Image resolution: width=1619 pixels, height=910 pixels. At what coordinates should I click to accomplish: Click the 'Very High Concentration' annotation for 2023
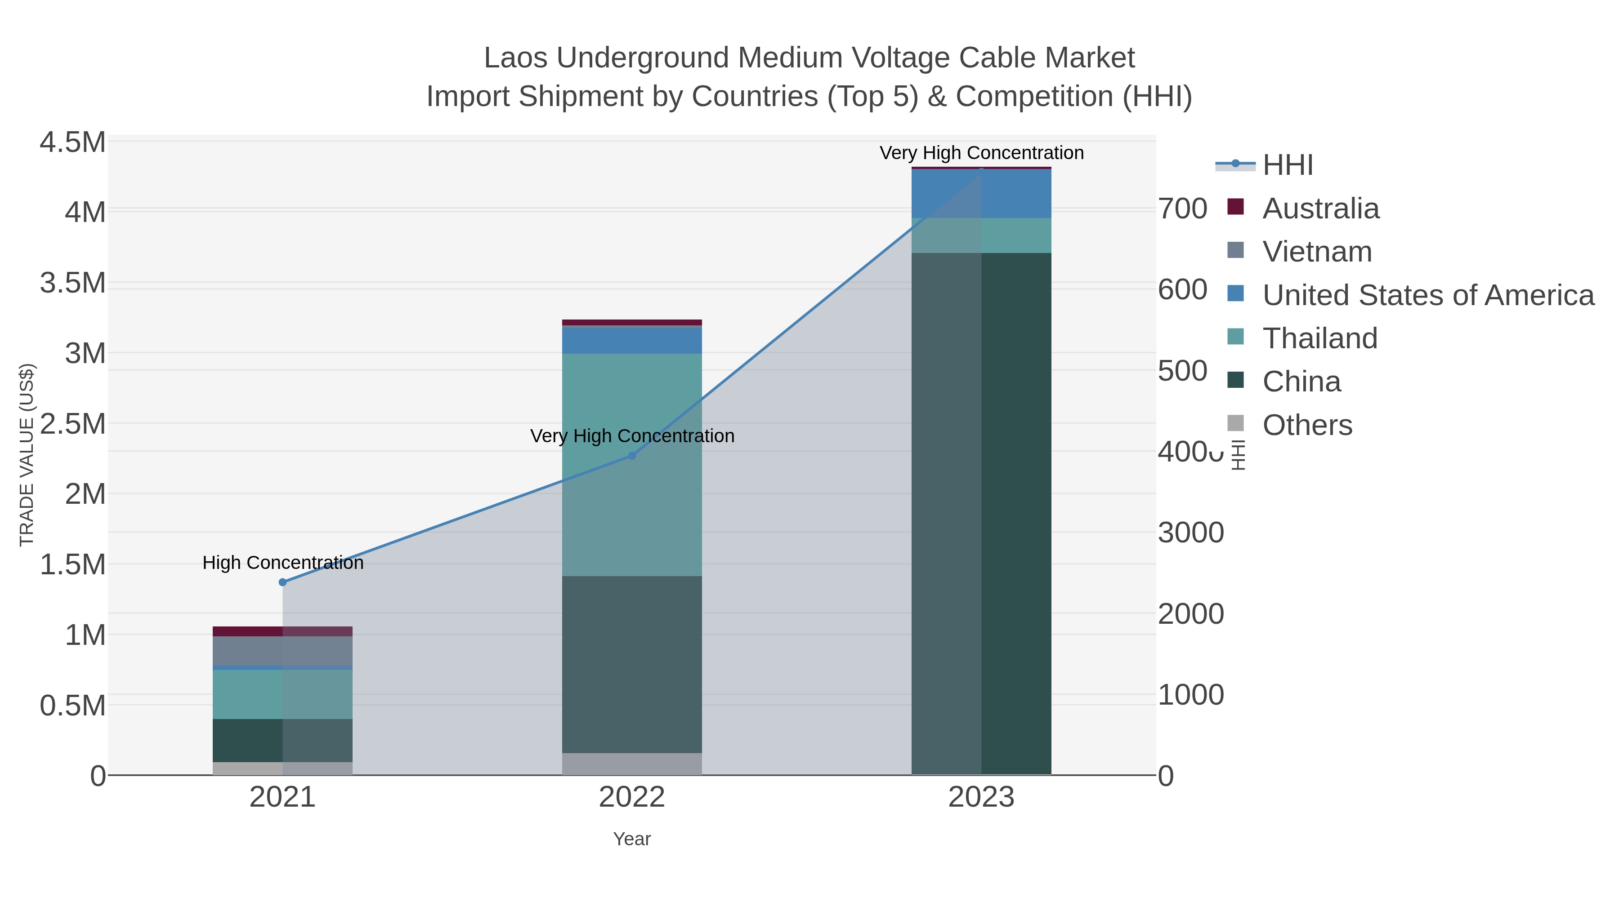coord(982,153)
